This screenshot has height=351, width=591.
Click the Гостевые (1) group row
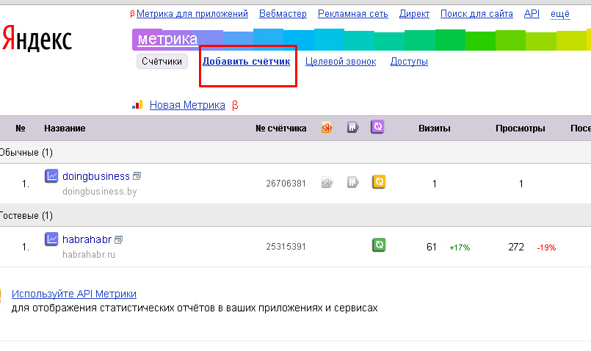click(295, 216)
